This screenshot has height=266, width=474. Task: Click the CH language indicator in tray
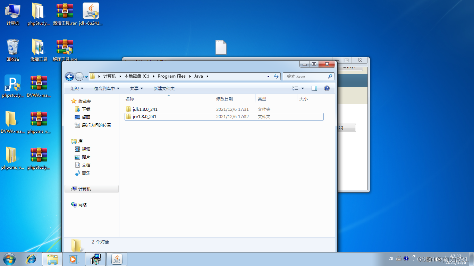click(x=391, y=259)
